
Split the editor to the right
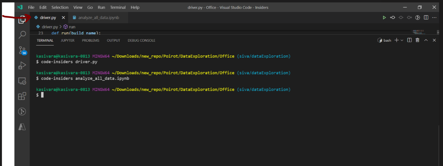[426, 17]
